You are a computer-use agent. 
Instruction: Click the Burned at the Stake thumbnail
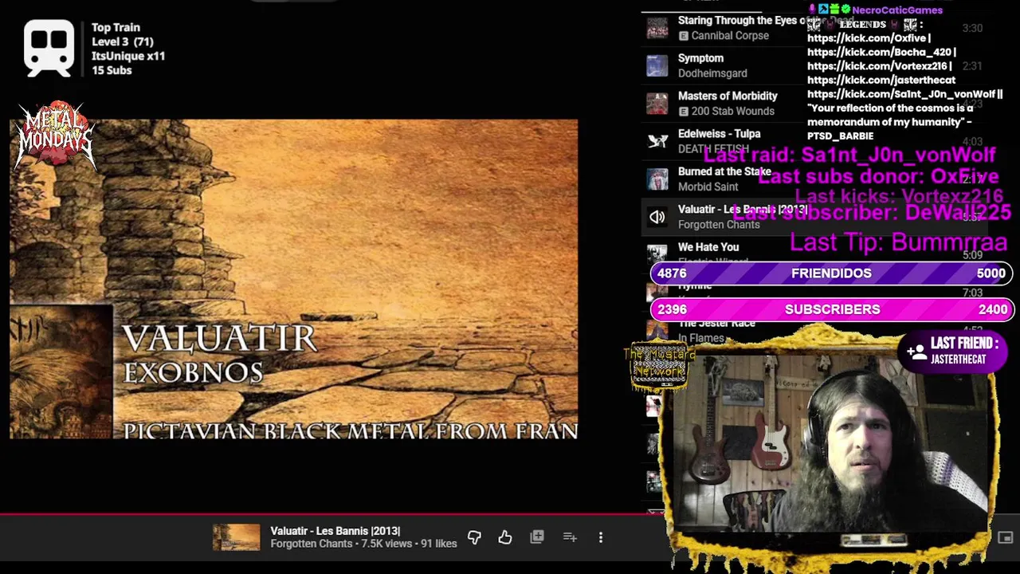(x=657, y=179)
